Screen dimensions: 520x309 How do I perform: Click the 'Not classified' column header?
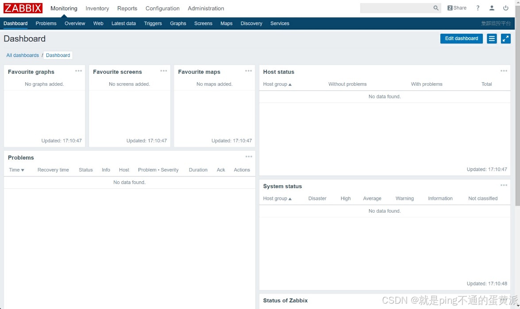(x=483, y=198)
